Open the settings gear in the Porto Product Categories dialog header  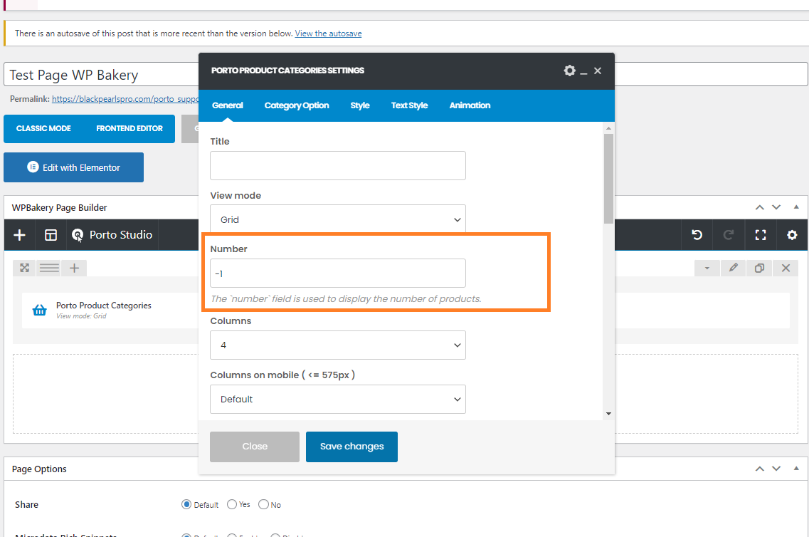click(x=570, y=71)
